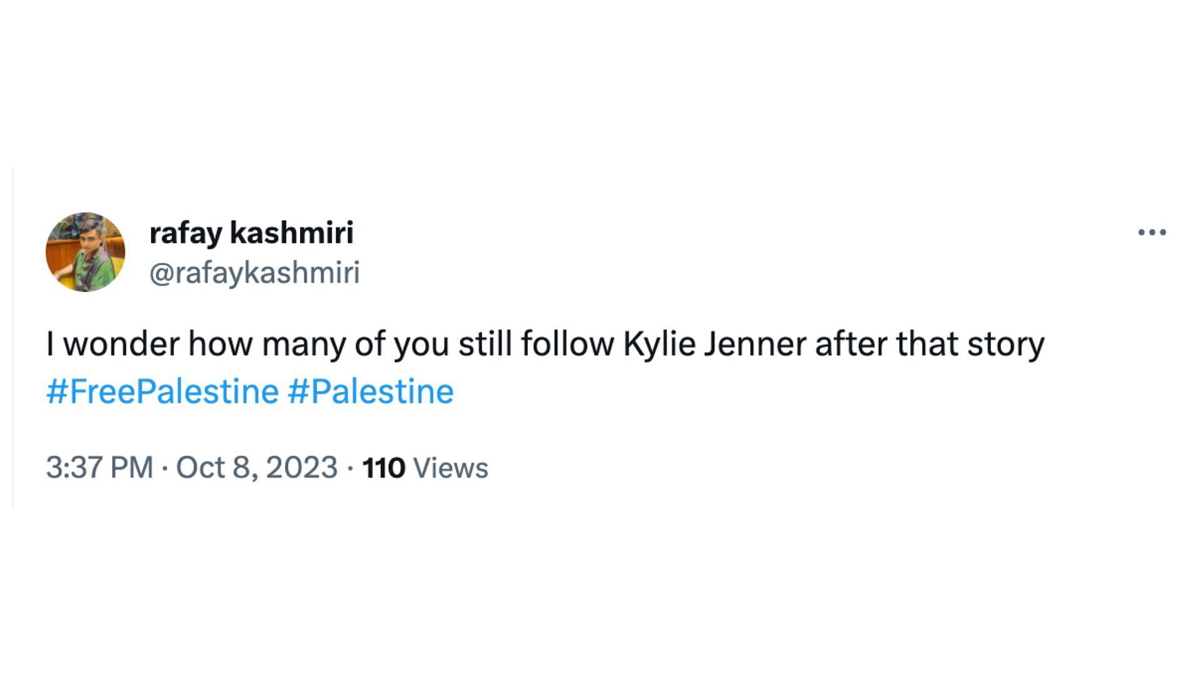Click the Oct 8, 2023 date
This screenshot has height=676, width=1202.
pyautogui.click(x=257, y=468)
